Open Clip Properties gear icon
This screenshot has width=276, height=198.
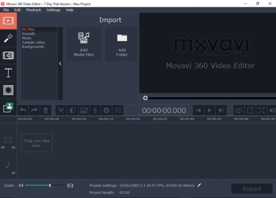[x=106, y=111]
